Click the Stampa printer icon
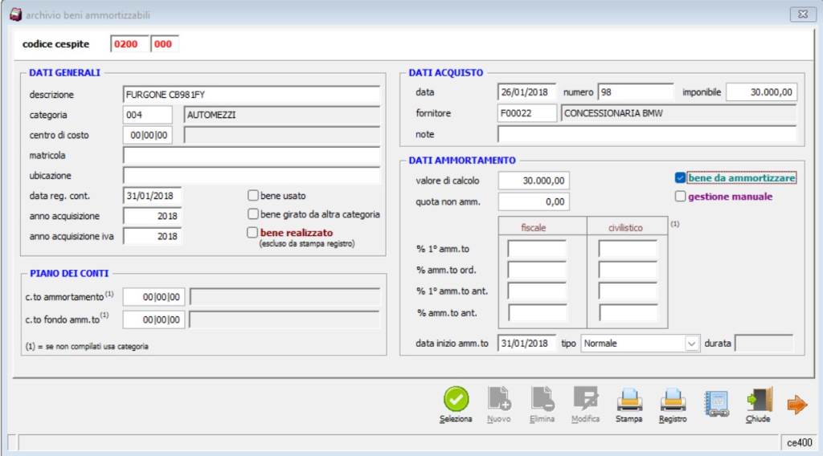 click(x=629, y=400)
